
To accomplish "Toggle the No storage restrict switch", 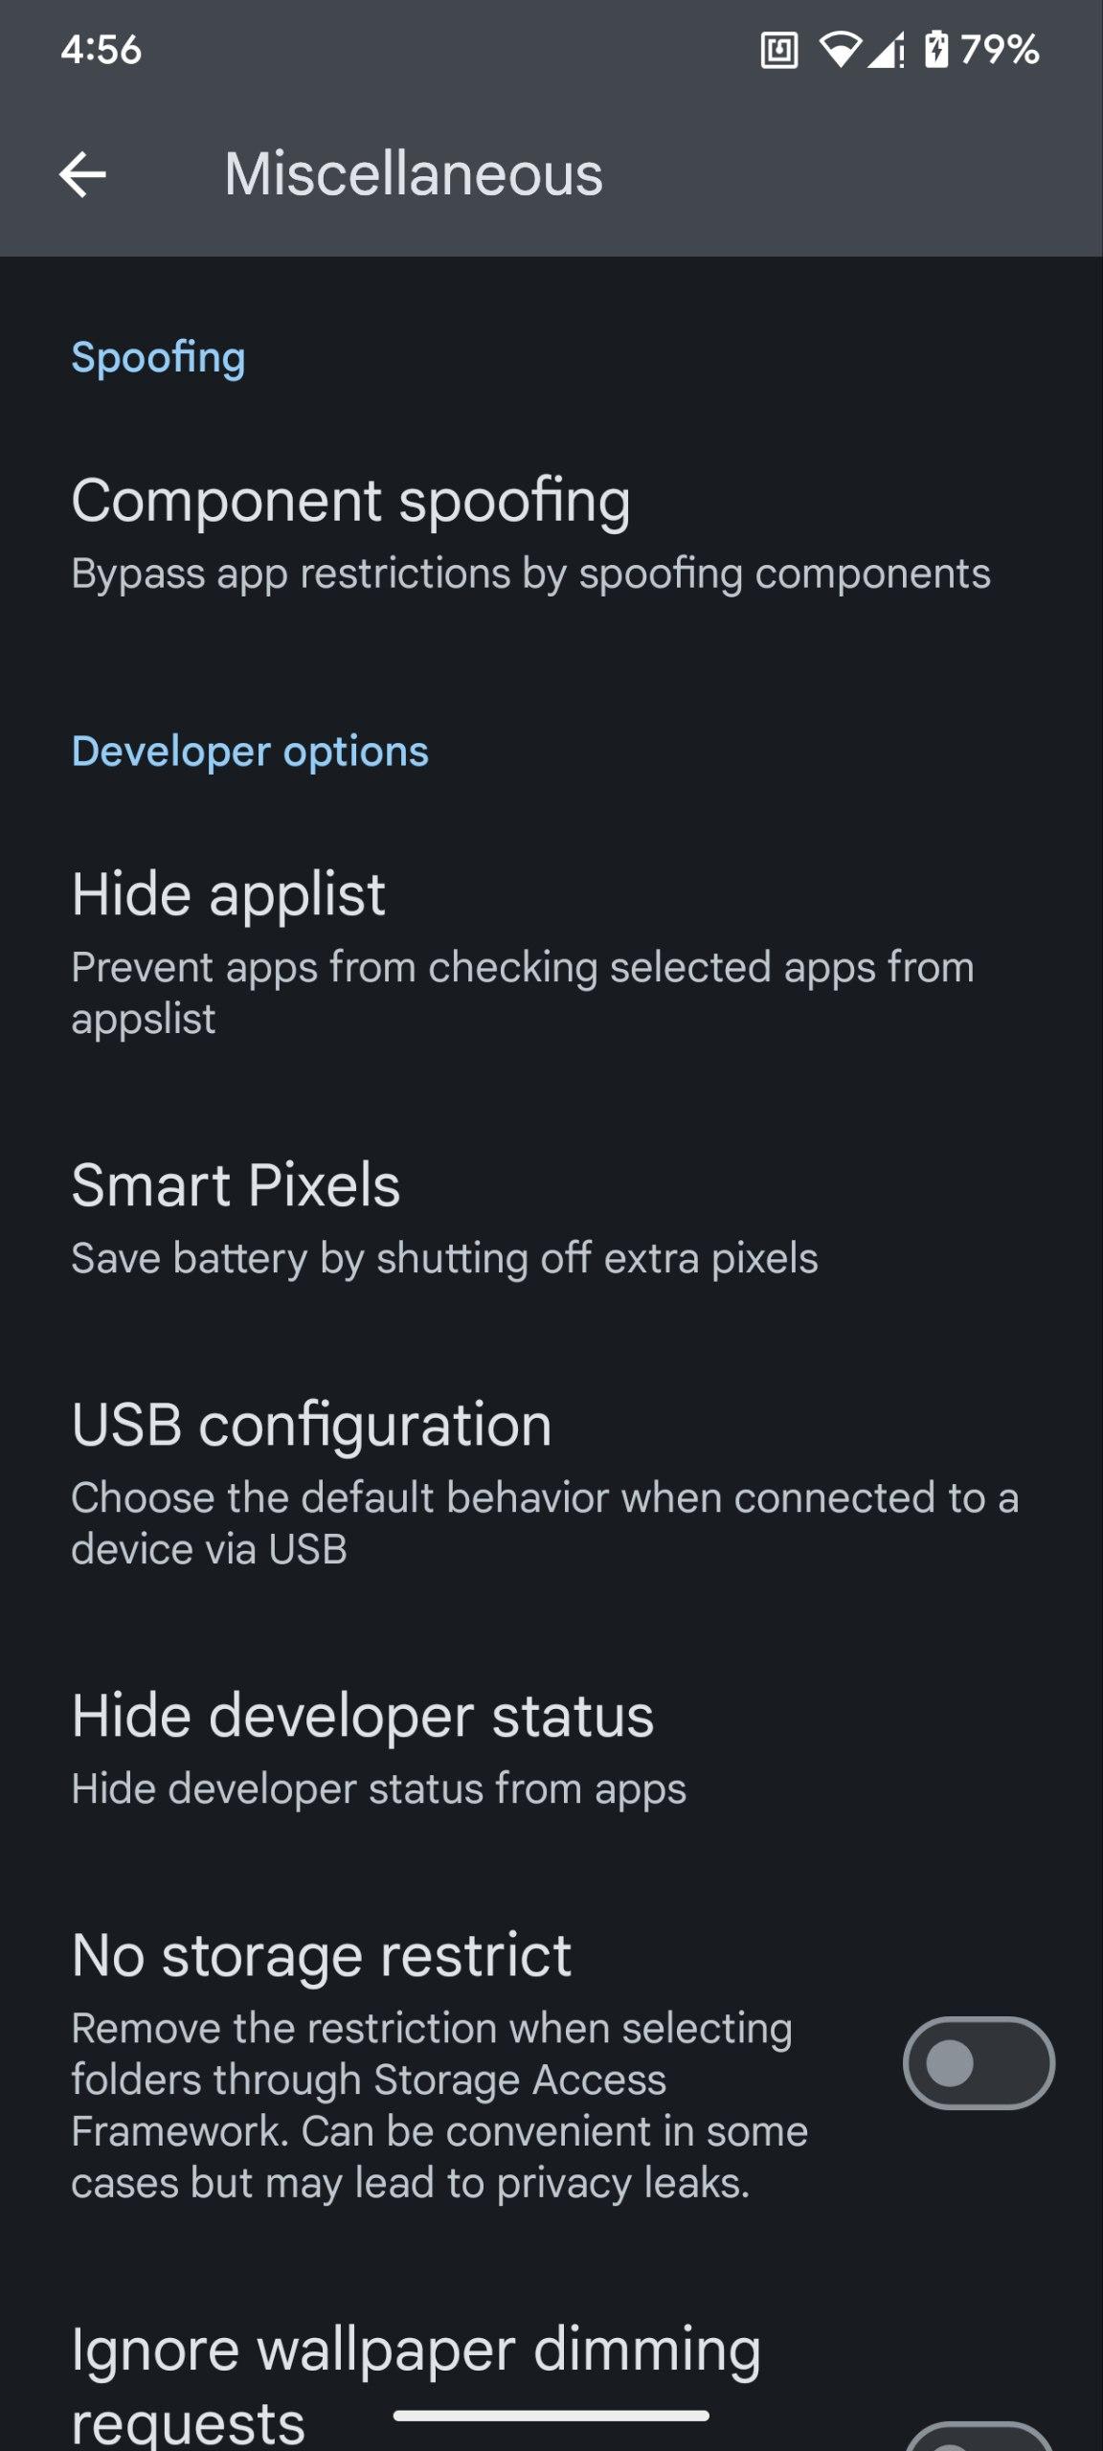I will coord(978,2062).
